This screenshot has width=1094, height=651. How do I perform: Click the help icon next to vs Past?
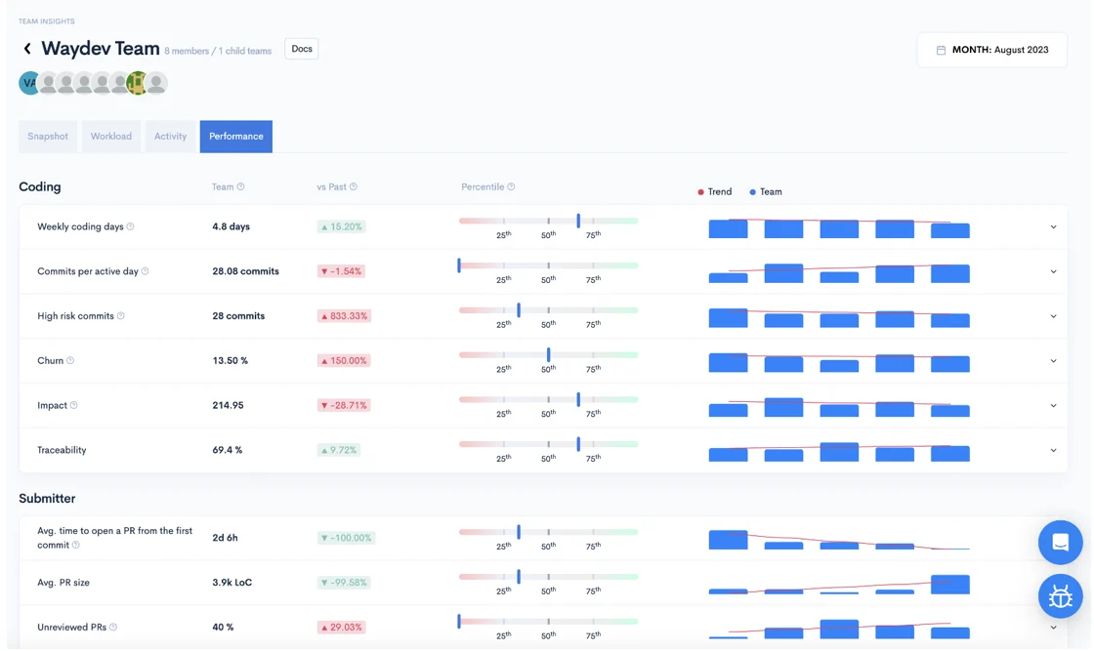coord(354,186)
